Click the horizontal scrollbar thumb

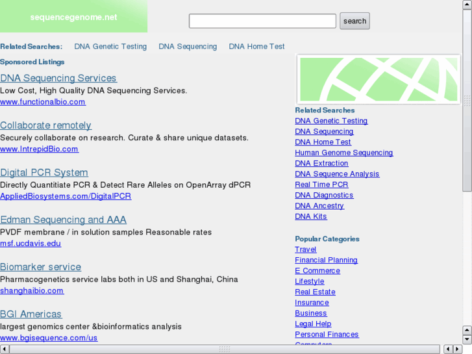[x=225, y=349]
